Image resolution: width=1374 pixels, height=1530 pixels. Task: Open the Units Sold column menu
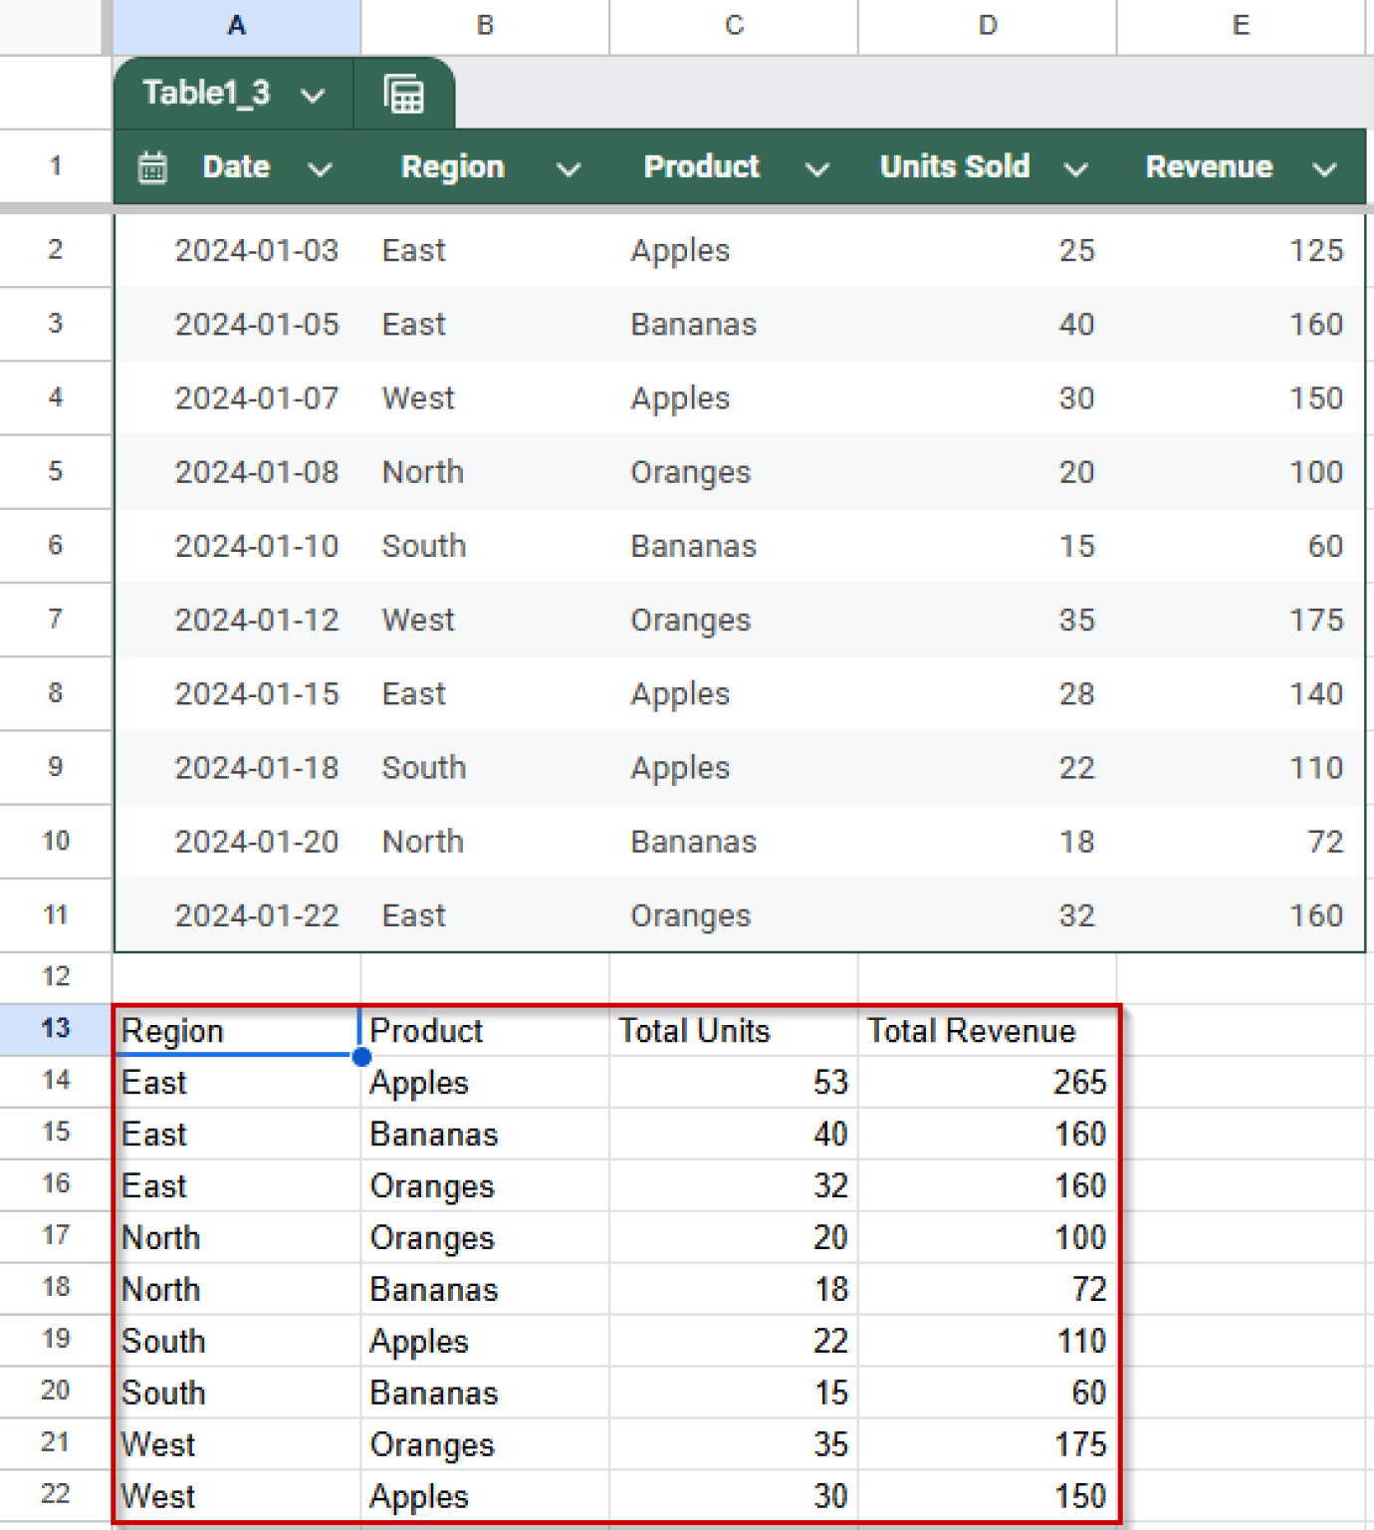point(1076,169)
